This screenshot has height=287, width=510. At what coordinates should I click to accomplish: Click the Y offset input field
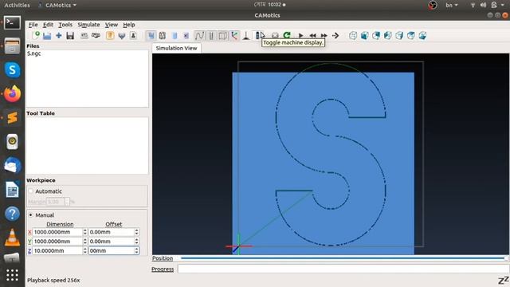[112, 242]
